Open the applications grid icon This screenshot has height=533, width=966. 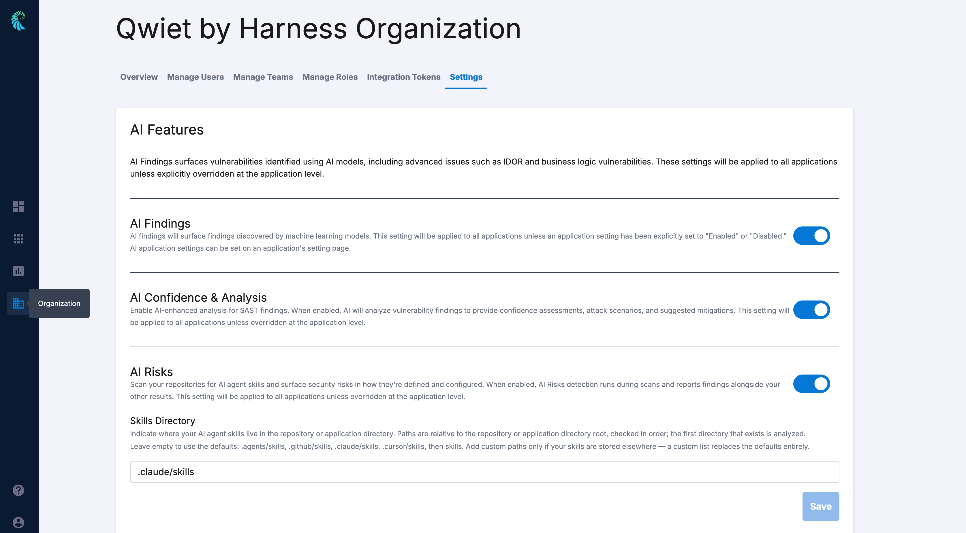tap(18, 239)
